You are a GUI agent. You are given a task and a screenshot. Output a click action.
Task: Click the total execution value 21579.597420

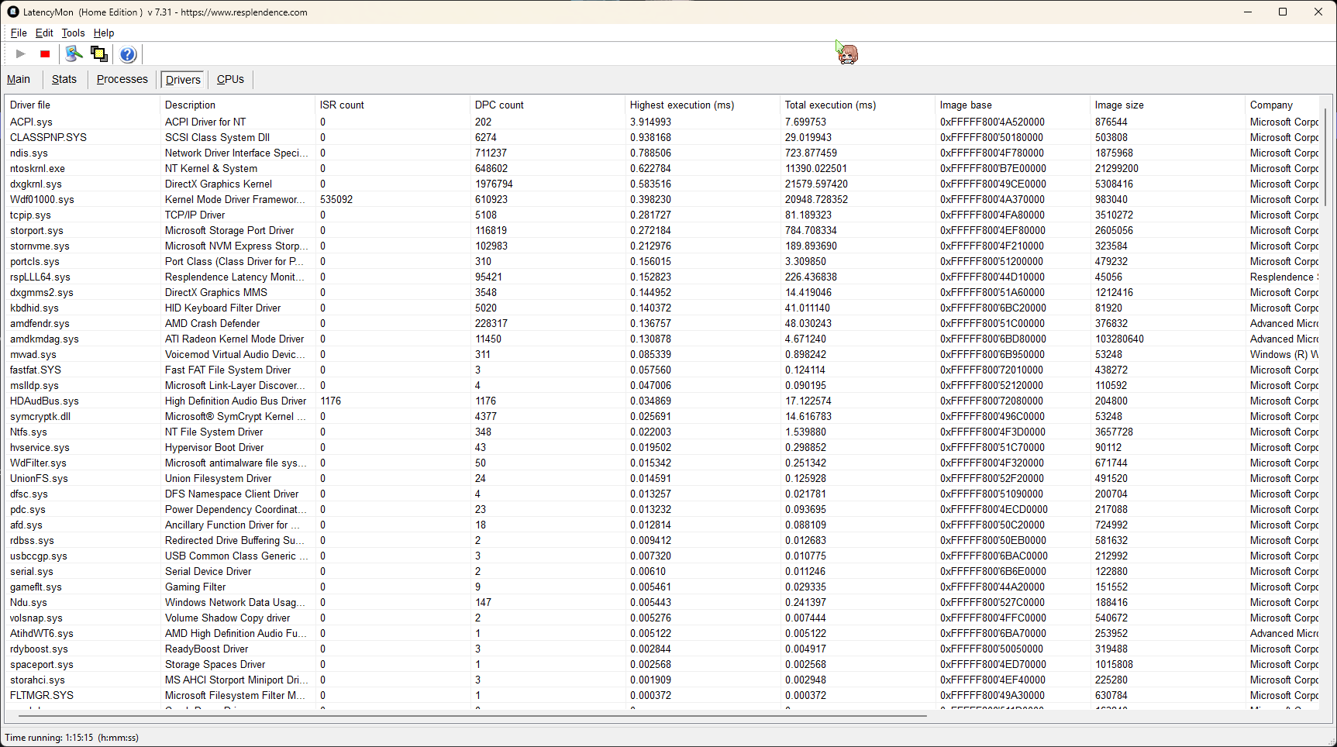(x=816, y=184)
